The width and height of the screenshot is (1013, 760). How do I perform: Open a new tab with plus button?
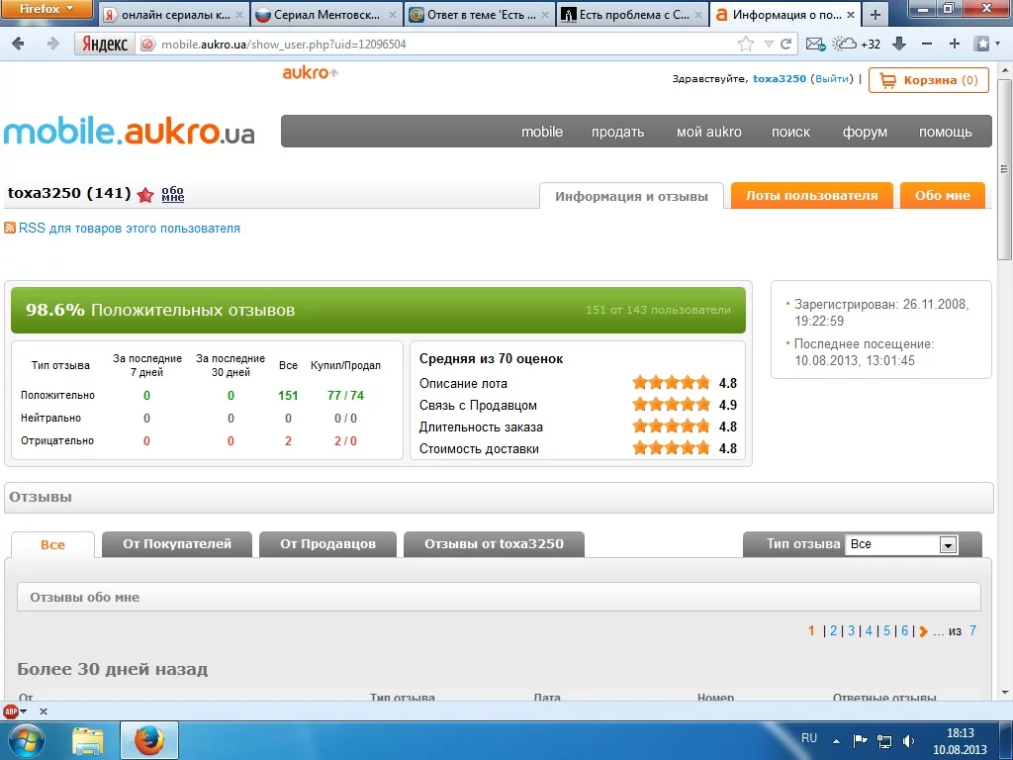875,14
